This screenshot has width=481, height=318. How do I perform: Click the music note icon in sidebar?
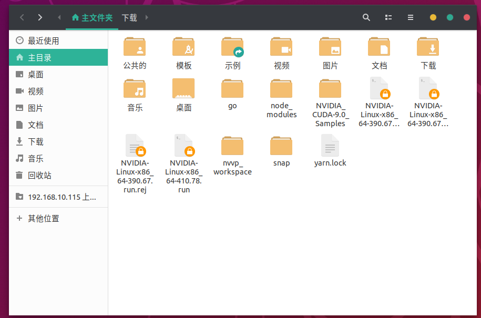click(19, 158)
